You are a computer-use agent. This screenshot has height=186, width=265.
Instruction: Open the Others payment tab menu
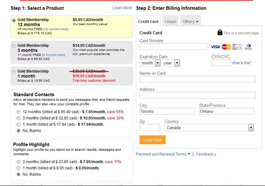(190, 22)
